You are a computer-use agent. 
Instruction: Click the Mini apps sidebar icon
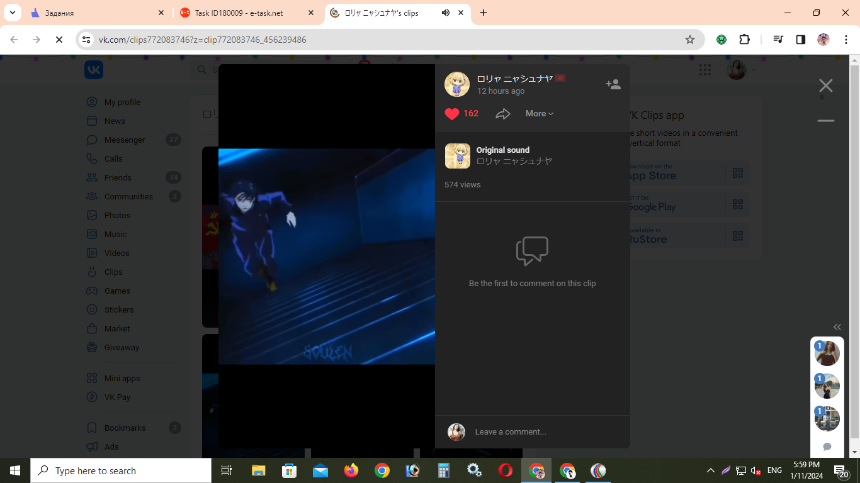92,378
